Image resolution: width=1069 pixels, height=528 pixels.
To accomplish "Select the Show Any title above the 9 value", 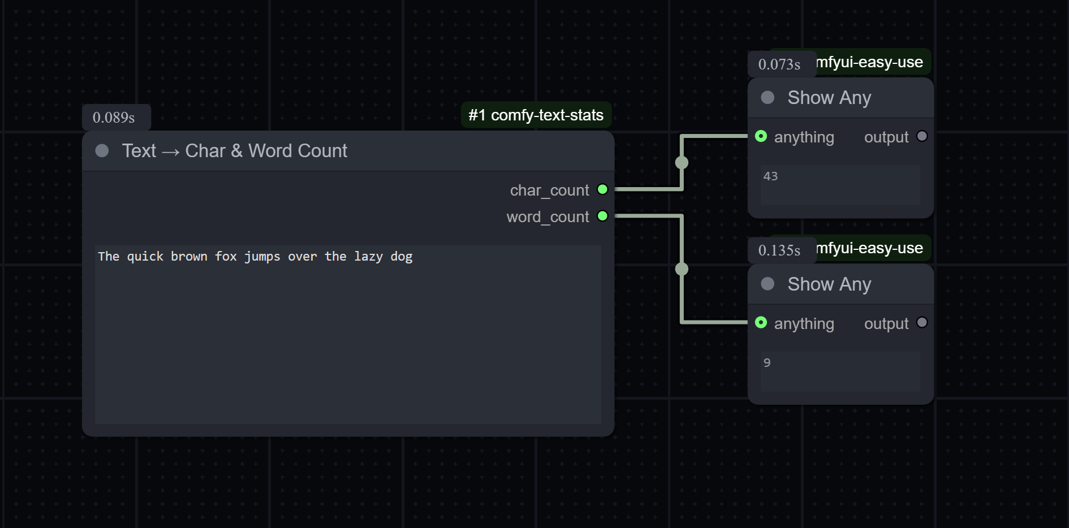I will click(x=829, y=284).
